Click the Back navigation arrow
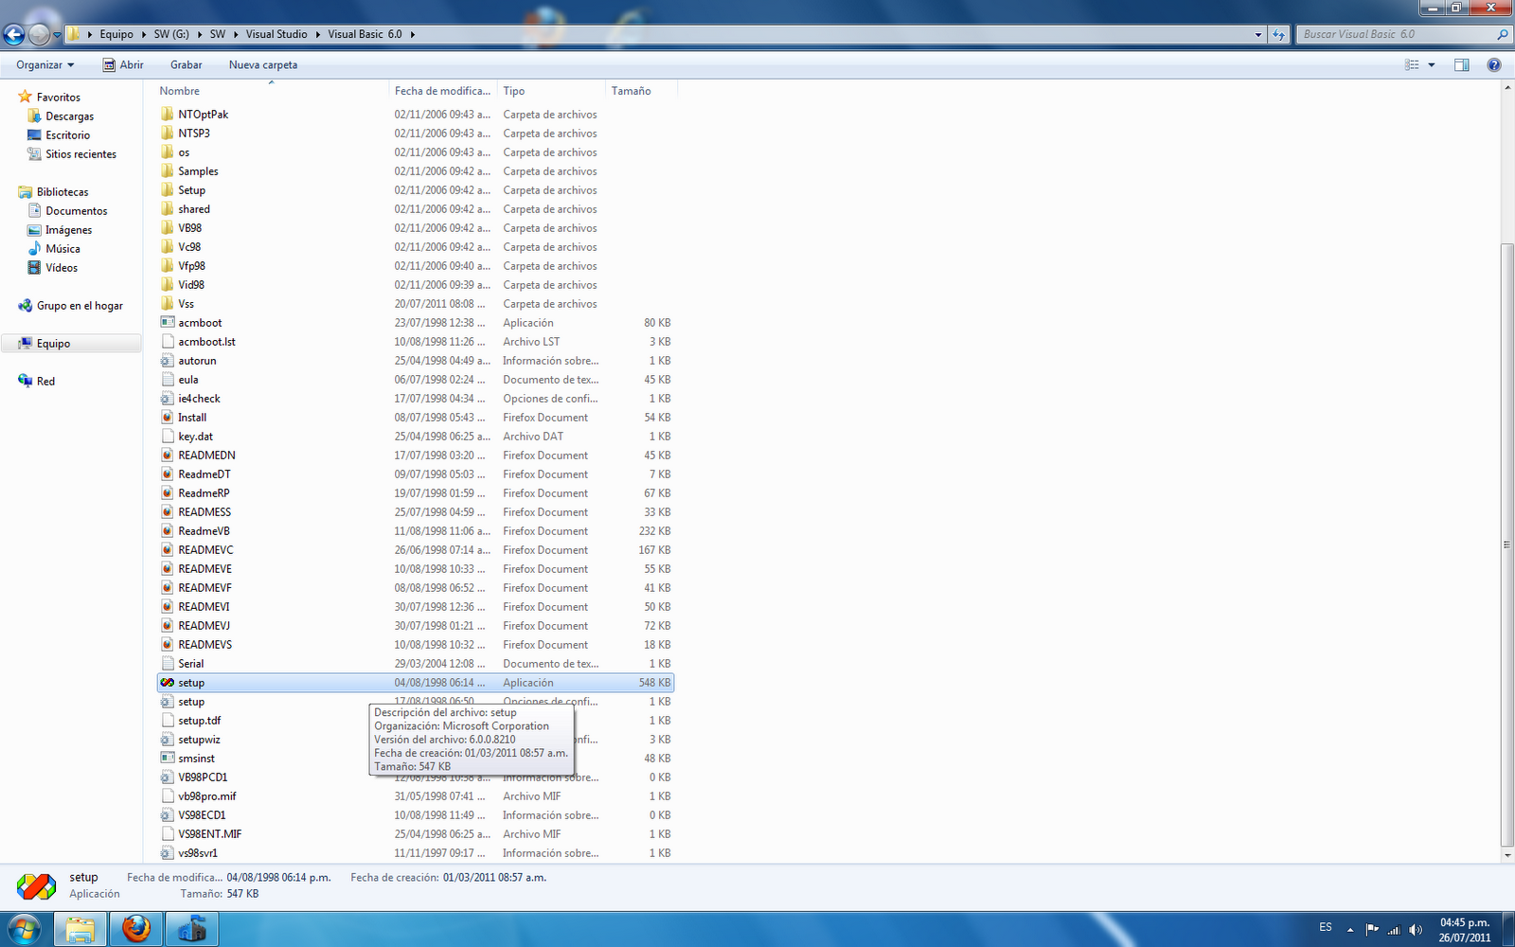Viewport: 1515px width, 947px height. tap(13, 35)
